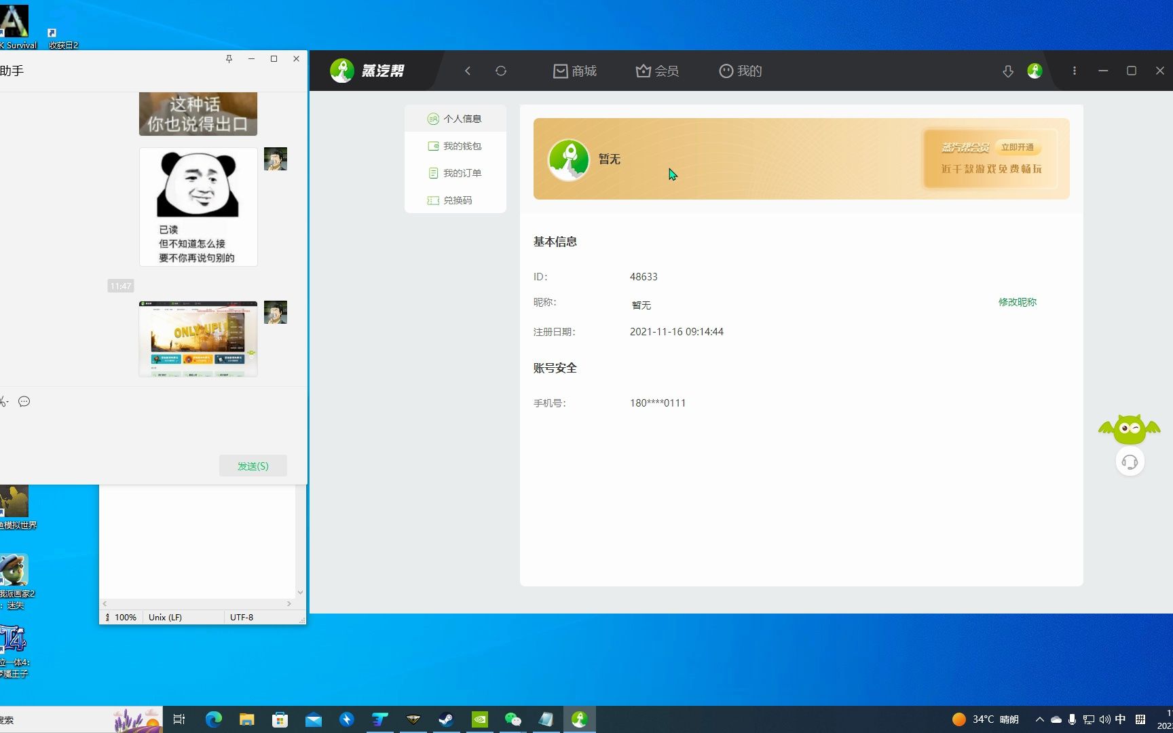Refresh the 蒸汽帮 page
This screenshot has height=733, width=1173.
pos(501,71)
